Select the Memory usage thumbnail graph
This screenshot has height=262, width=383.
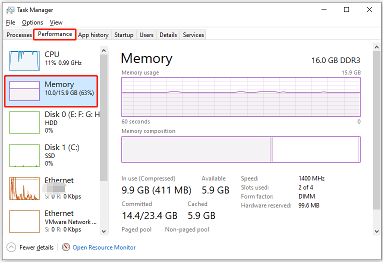click(x=24, y=91)
